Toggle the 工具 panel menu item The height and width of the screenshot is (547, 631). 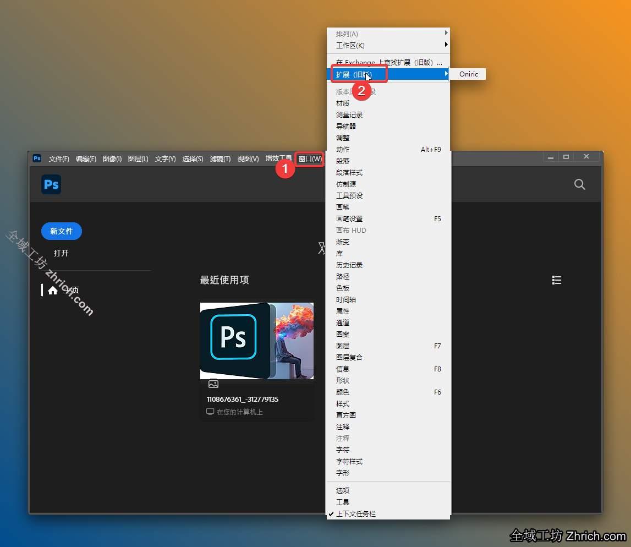click(x=388, y=502)
